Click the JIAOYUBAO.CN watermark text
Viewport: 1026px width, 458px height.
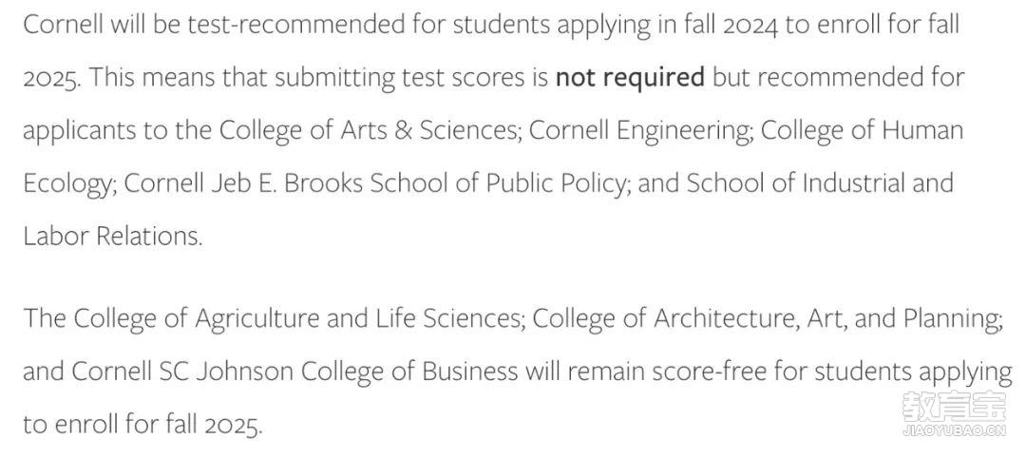click(x=954, y=431)
